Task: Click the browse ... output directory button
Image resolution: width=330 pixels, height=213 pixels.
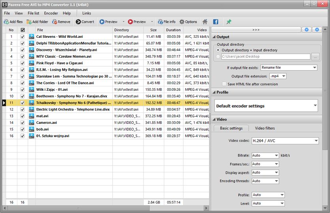Action: coord(315,56)
